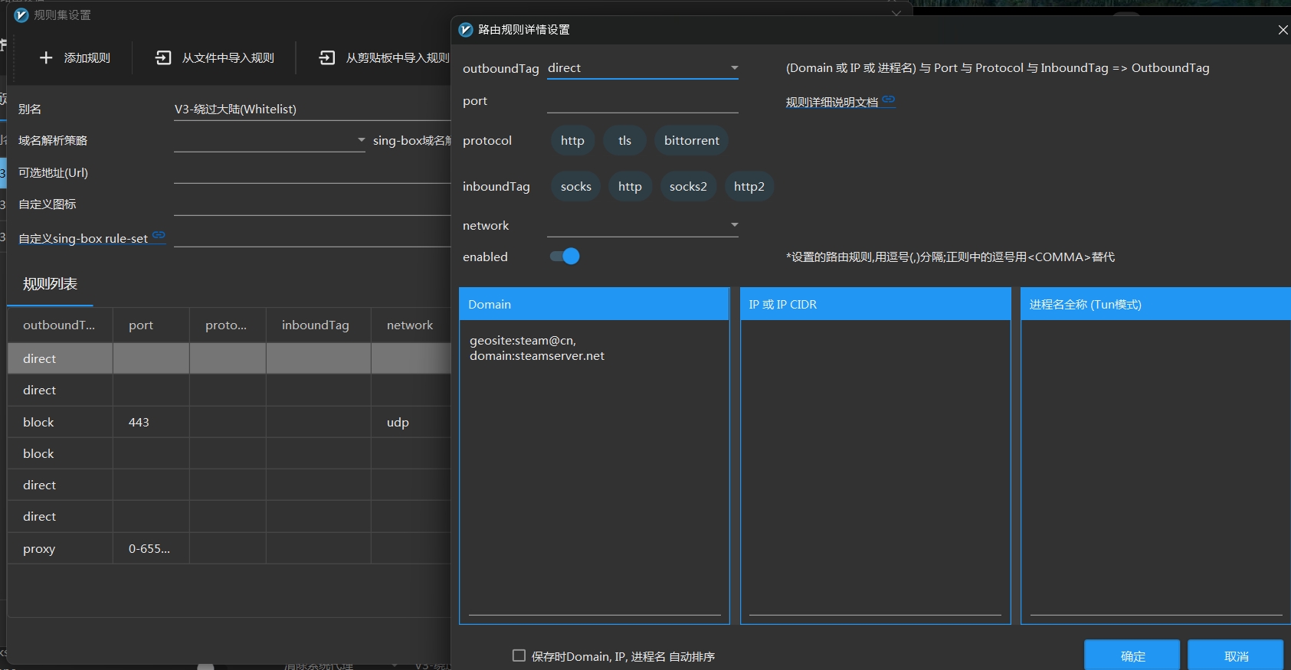Select the socks2 inboundTag chip

click(687, 187)
